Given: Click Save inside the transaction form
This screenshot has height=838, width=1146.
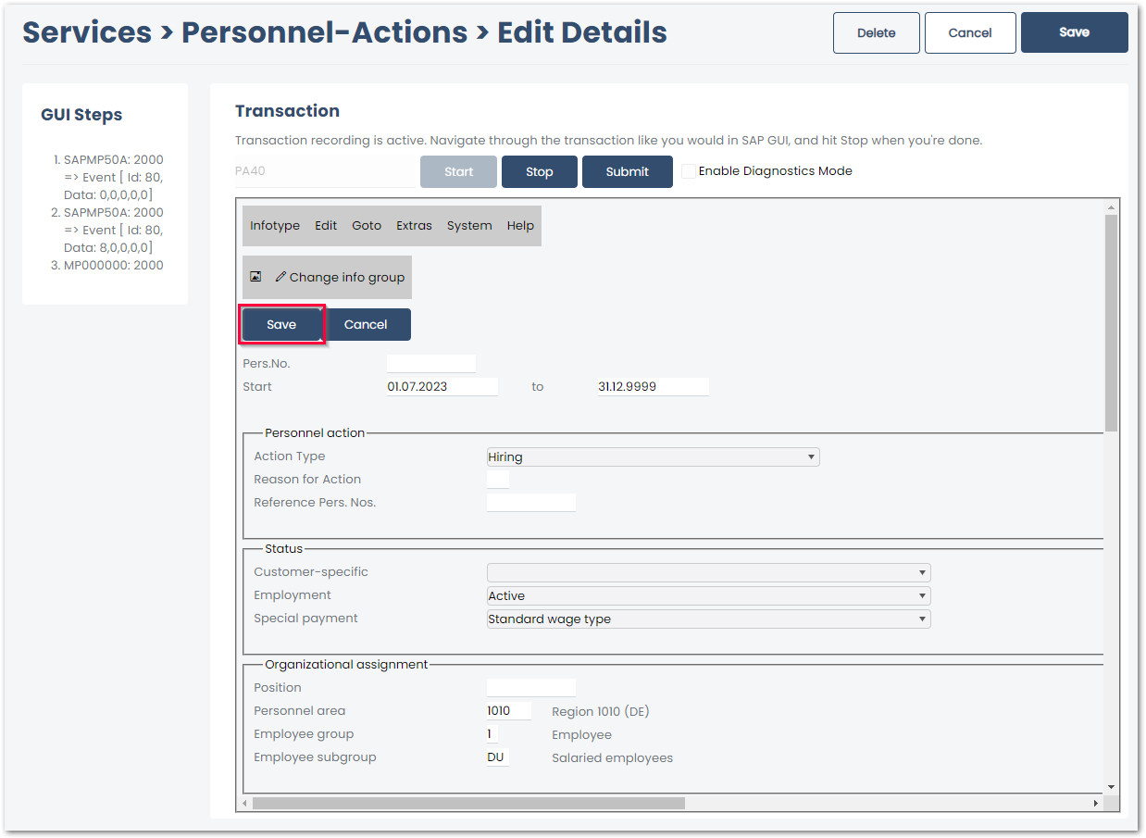Looking at the screenshot, I should [x=281, y=325].
